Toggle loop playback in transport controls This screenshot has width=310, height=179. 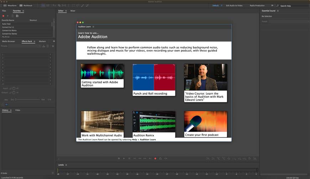pos(160,158)
